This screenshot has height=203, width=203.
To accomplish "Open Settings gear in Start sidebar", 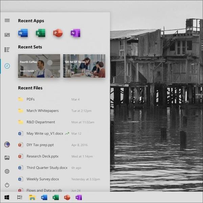I will click(7, 172).
